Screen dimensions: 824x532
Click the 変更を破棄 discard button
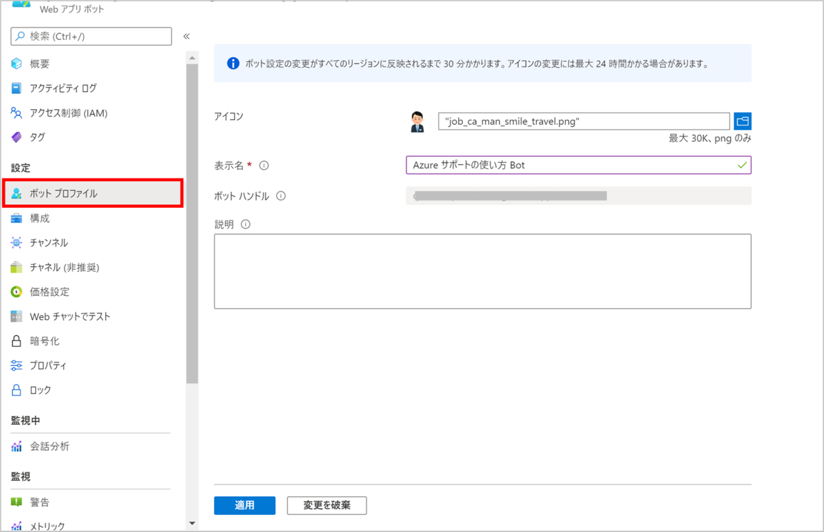[x=327, y=505]
